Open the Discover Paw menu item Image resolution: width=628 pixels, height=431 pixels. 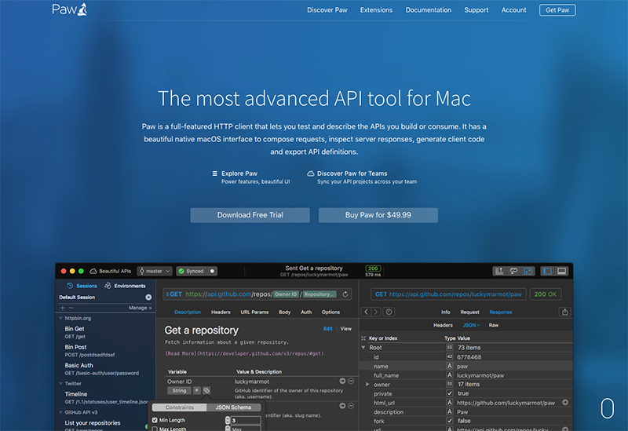pyautogui.click(x=327, y=10)
